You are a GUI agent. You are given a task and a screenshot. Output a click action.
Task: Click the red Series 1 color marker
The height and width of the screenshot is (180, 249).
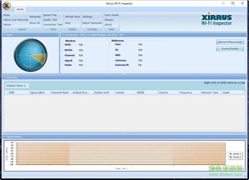231,154
